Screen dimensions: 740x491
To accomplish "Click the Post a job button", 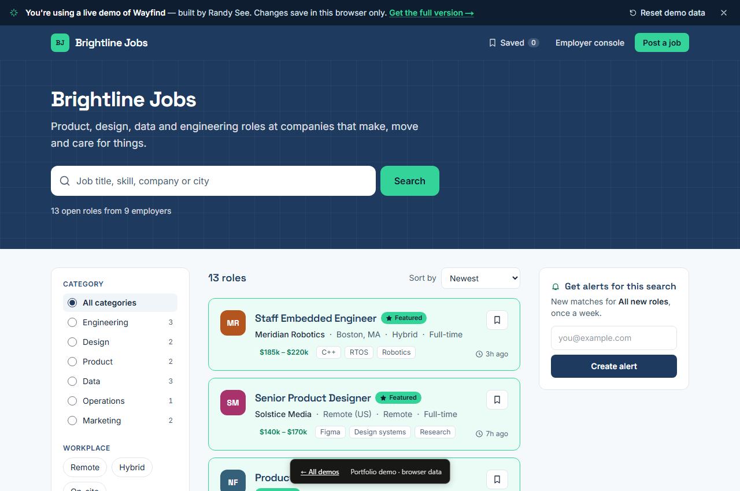I will click(662, 43).
